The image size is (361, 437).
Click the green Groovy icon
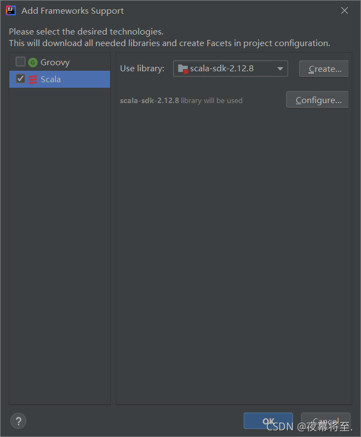32,63
